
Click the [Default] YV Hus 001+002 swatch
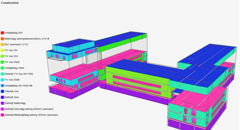coord(2,74)
